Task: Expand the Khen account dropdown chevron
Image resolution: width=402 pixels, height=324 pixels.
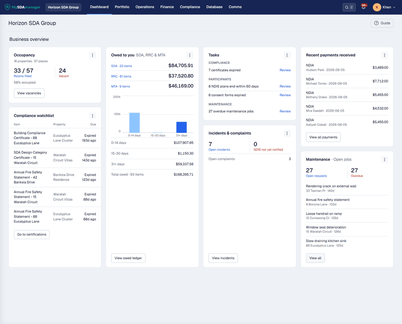Action: coord(394,7)
